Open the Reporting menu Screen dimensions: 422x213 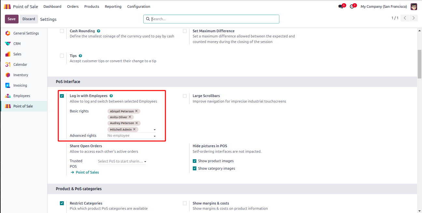(113, 7)
